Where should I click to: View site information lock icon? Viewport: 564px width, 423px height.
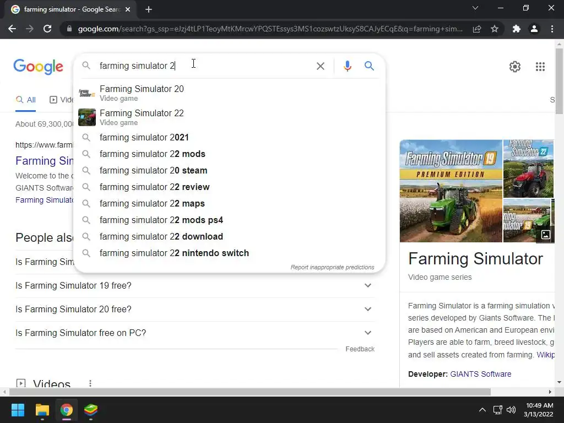click(x=69, y=29)
